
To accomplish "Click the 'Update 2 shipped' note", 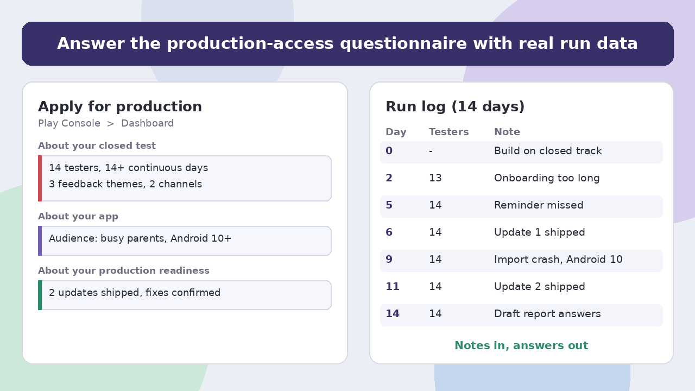I will 540,287.
